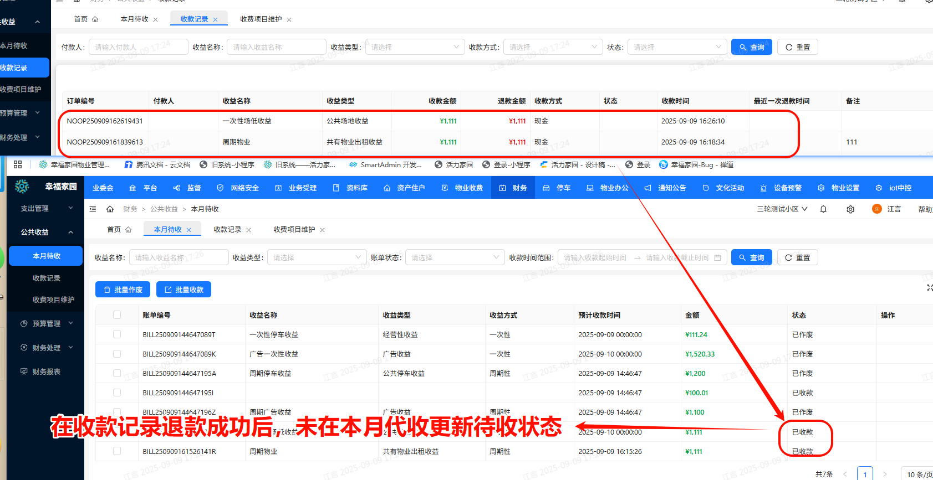Click the 批量作废 button
The width and height of the screenshot is (933, 480).
[x=123, y=290]
